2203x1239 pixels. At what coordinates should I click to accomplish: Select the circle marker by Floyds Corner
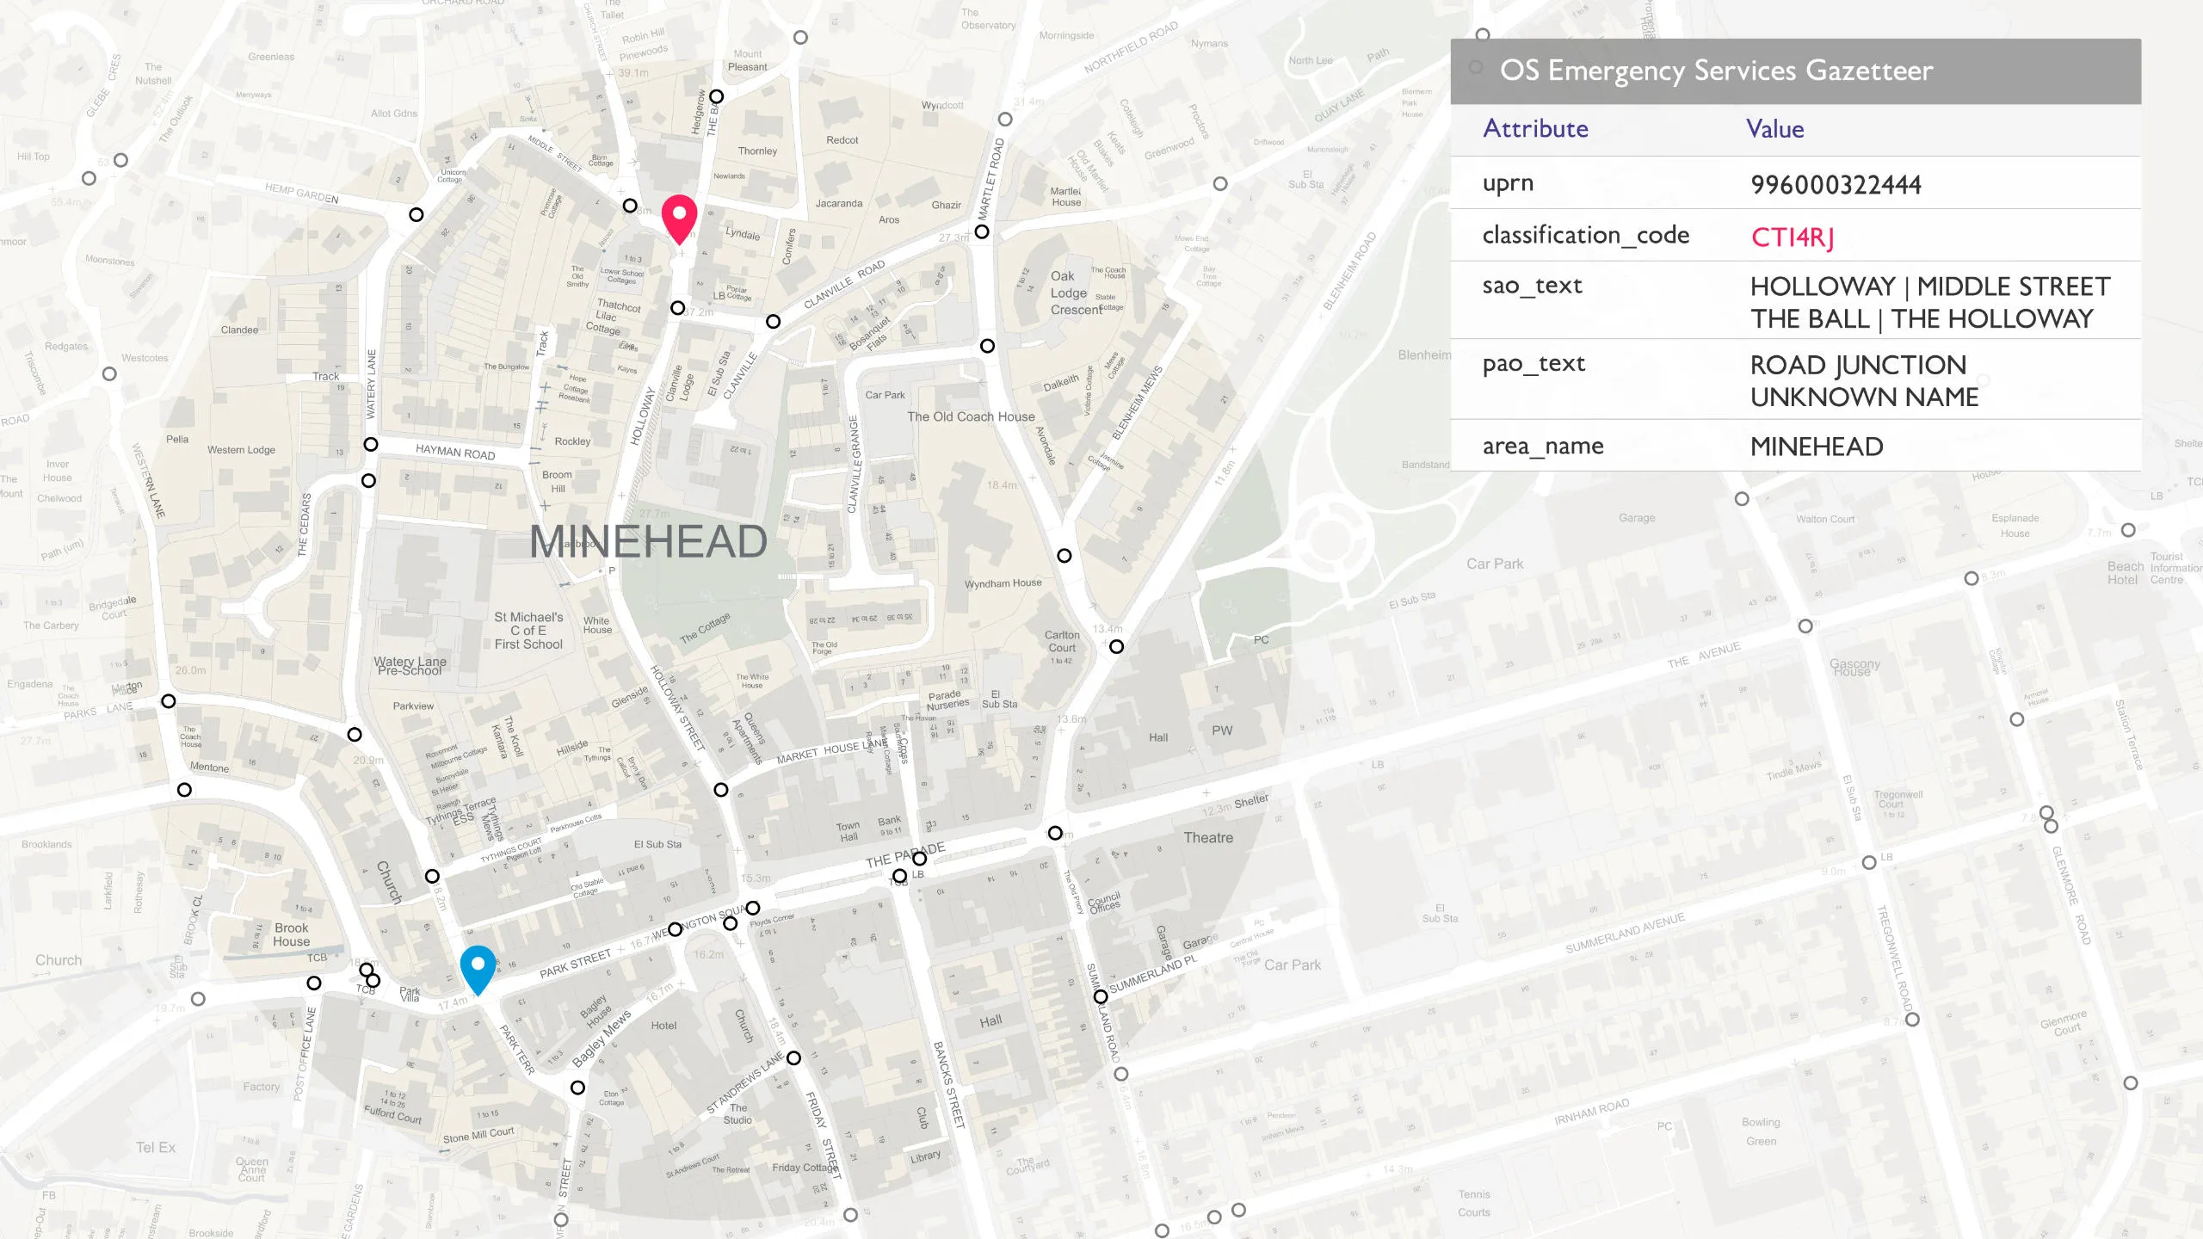tap(753, 909)
